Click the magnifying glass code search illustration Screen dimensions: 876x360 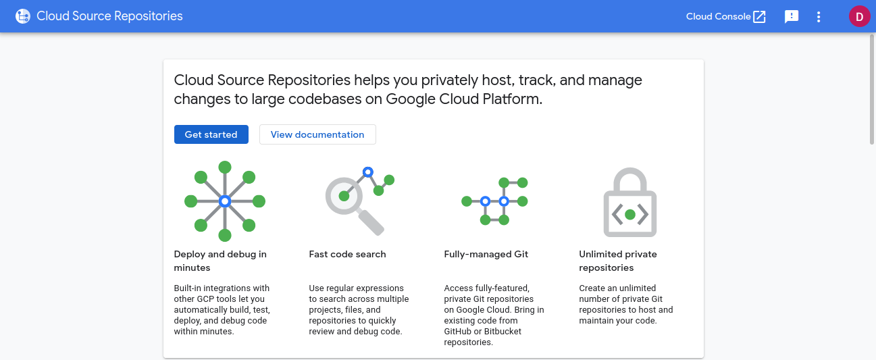coord(359,201)
